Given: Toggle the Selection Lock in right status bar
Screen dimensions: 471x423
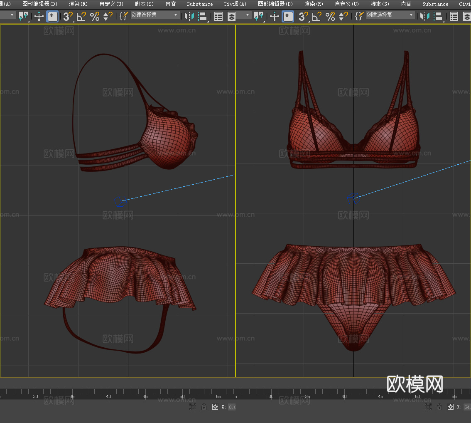Looking at the screenshot, I should [x=439, y=407].
